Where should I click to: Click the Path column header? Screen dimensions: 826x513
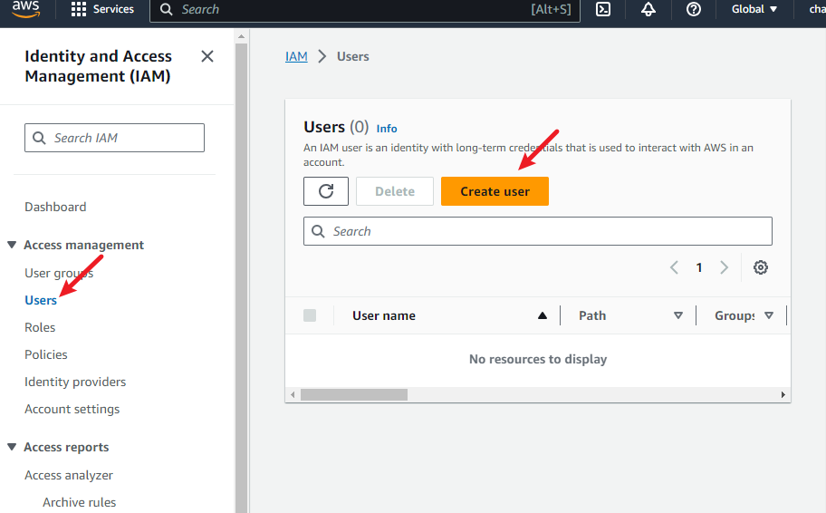592,315
